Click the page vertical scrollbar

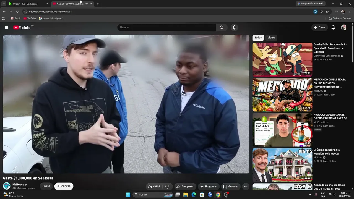coord(352,44)
